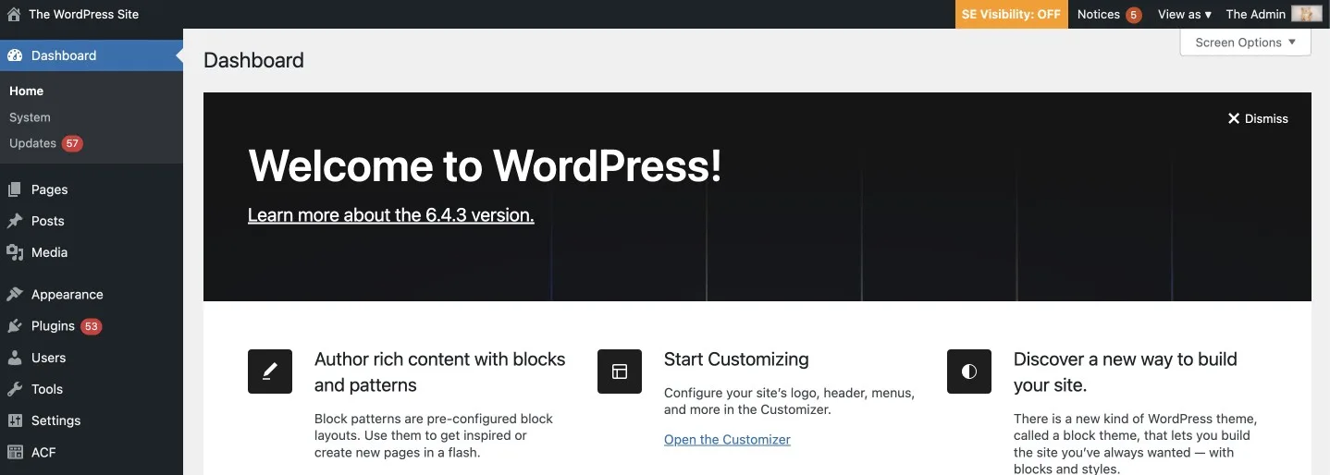Image resolution: width=1330 pixels, height=475 pixels.
Task: Open Notices in the admin bar
Action: [x=1109, y=14]
